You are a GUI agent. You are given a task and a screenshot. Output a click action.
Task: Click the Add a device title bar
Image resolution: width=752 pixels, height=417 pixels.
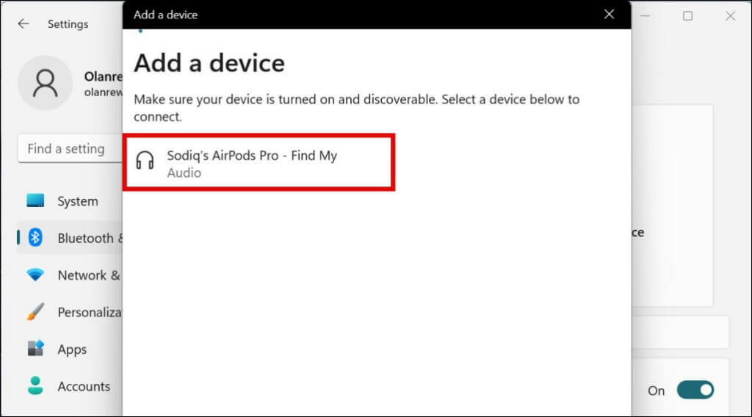tap(367, 14)
